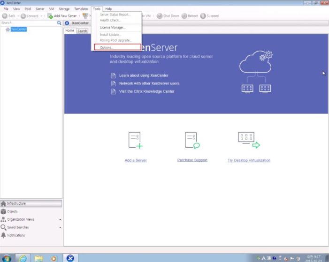Follow the Try Desktop Virtualization link
Screen dimensions: 329x262
pos(249,160)
